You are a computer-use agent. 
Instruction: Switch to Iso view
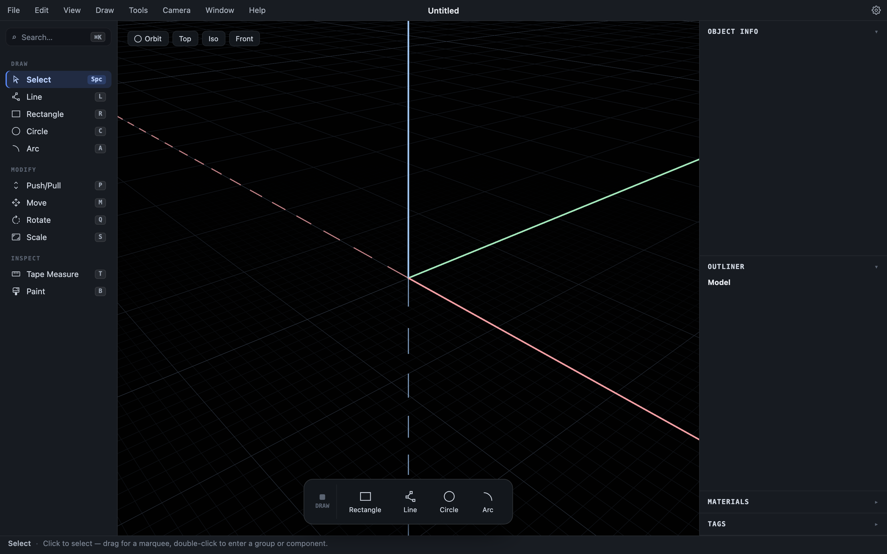tap(213, 39)
